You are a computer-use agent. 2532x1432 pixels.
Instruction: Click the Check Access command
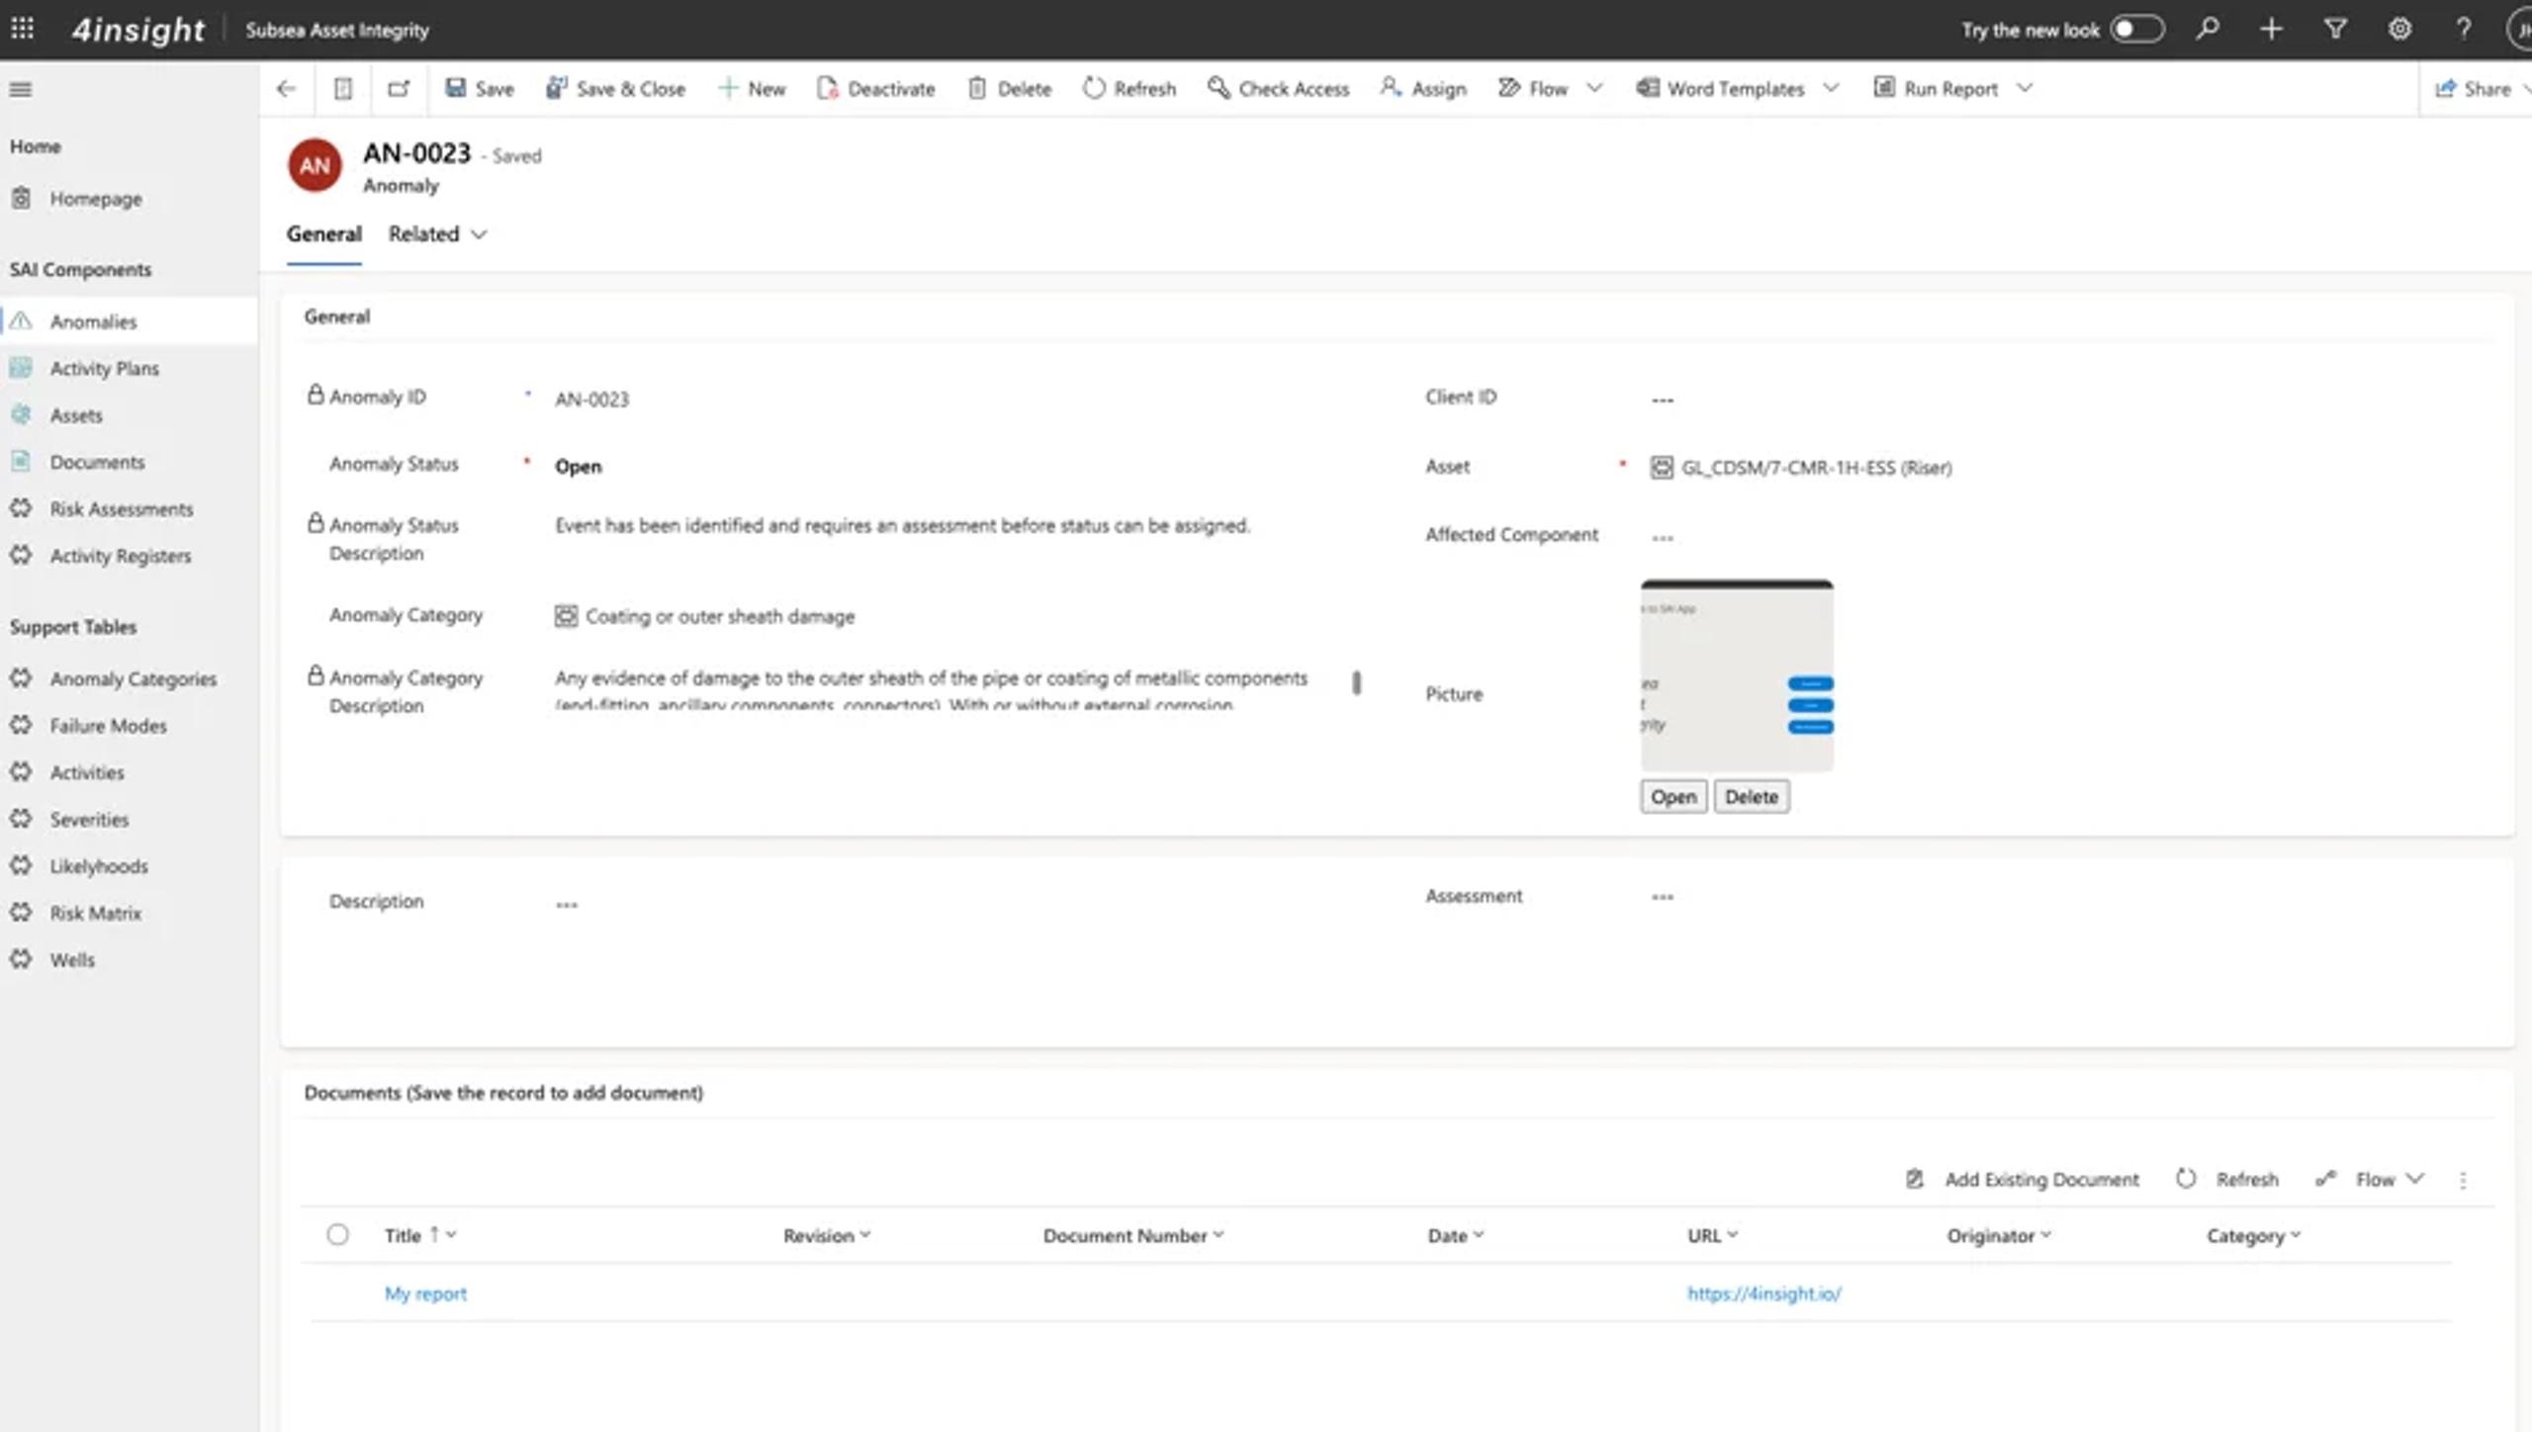(x=1278, y=89)
